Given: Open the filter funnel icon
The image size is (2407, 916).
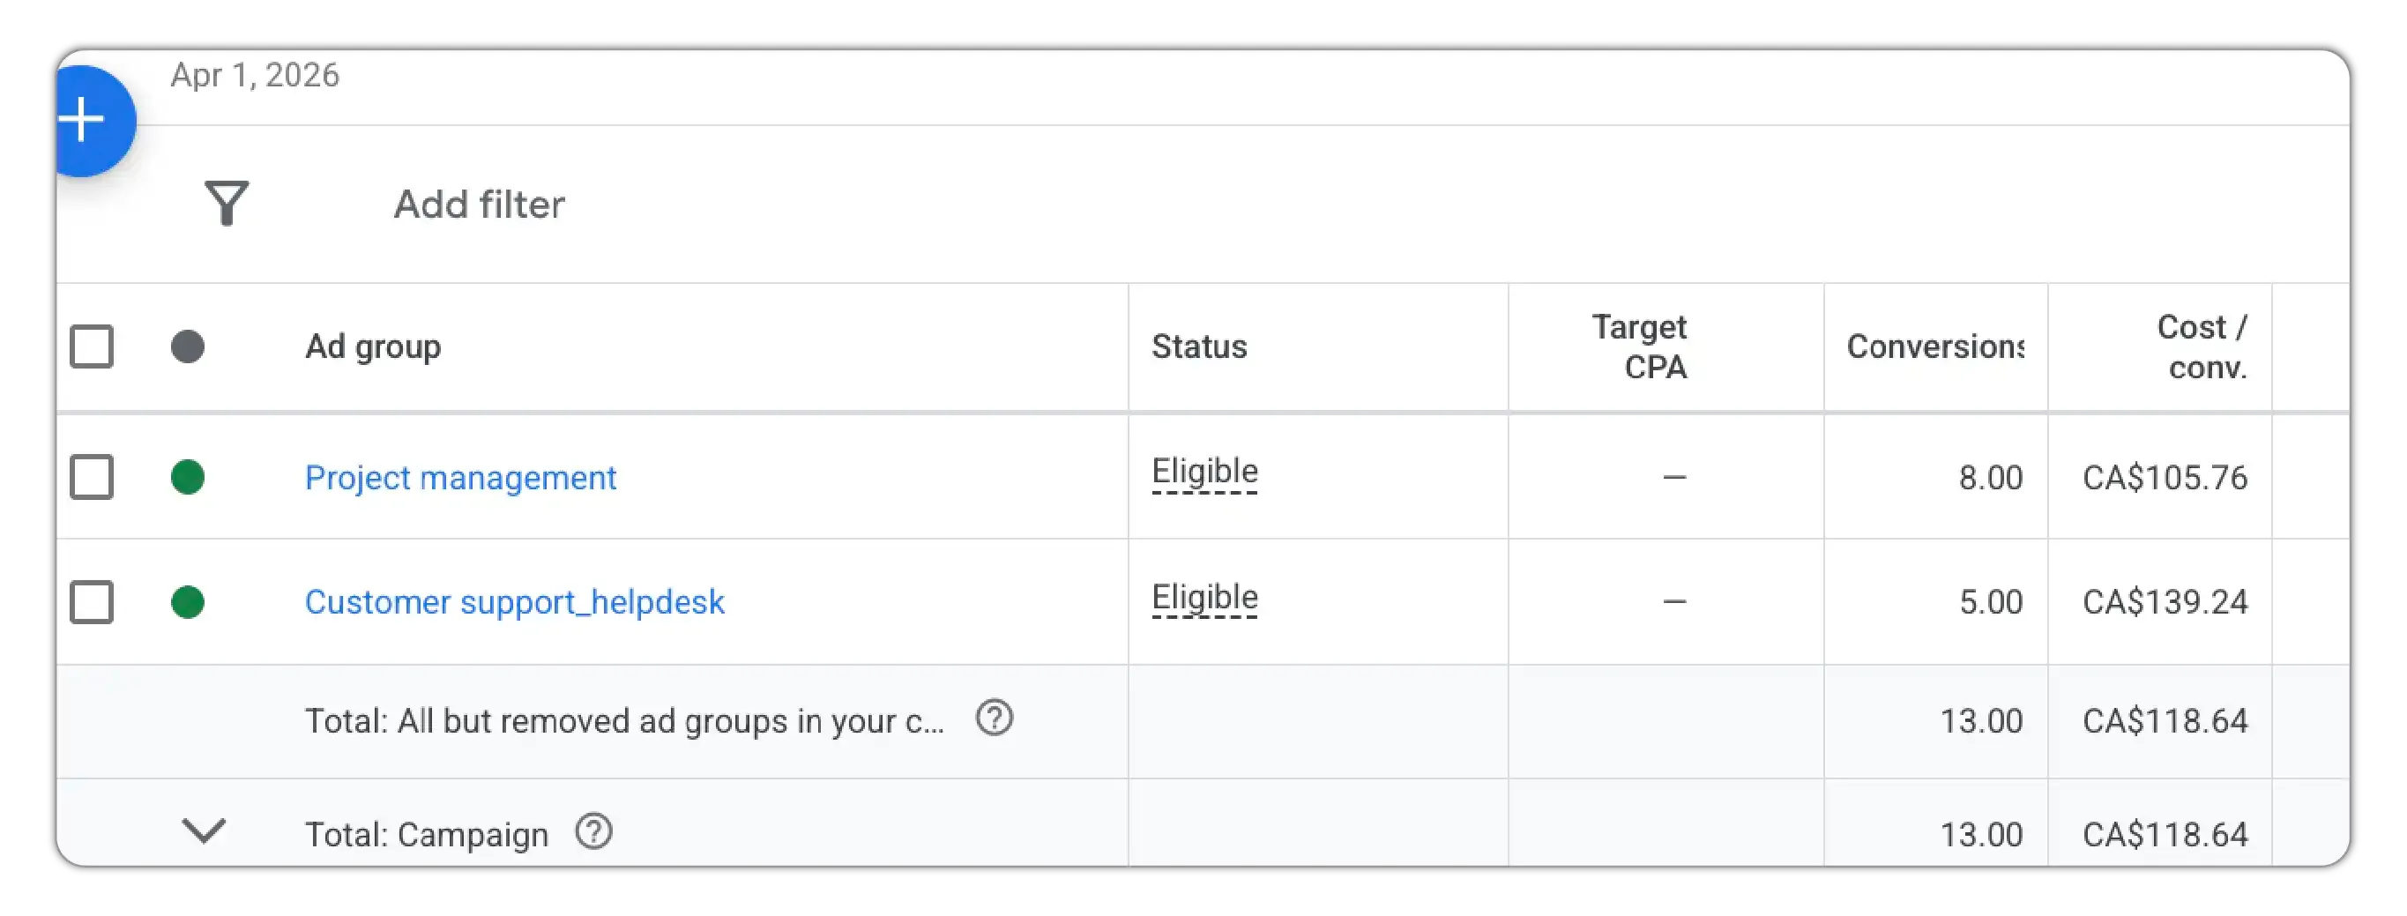Looking at the screenshot, I should click(227, 203).
